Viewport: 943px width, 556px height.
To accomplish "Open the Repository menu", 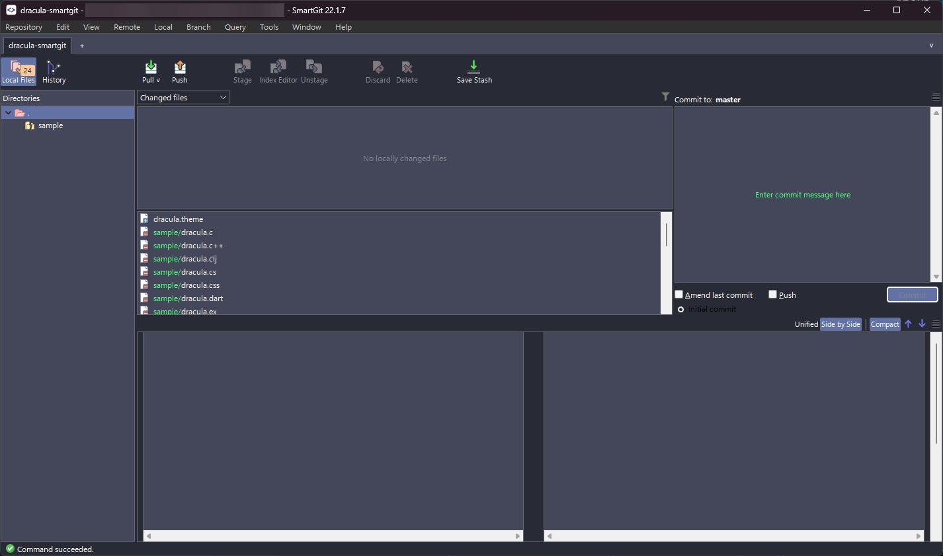I will pos(23,26).
